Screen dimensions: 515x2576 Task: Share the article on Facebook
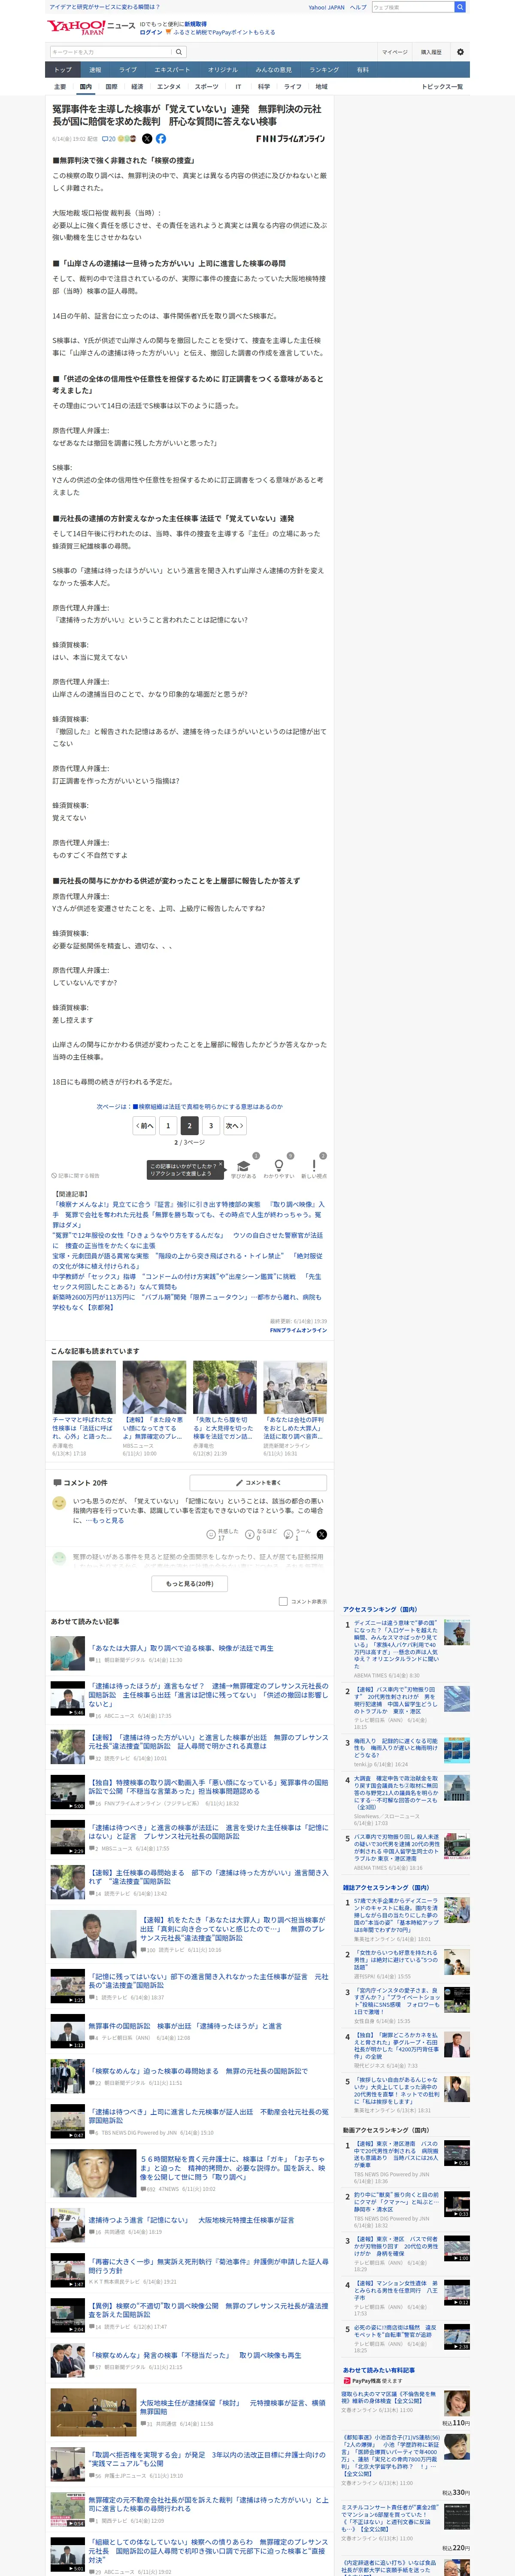pos(161,139)
